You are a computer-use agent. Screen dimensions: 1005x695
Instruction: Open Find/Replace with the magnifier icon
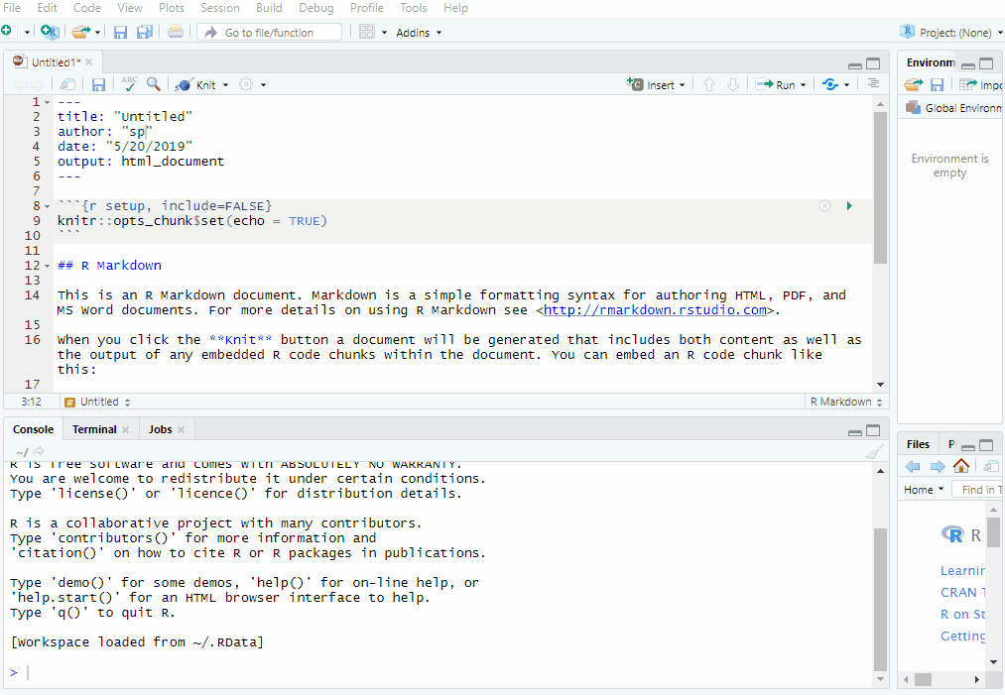pyautogui.click(x=153, y=84)
